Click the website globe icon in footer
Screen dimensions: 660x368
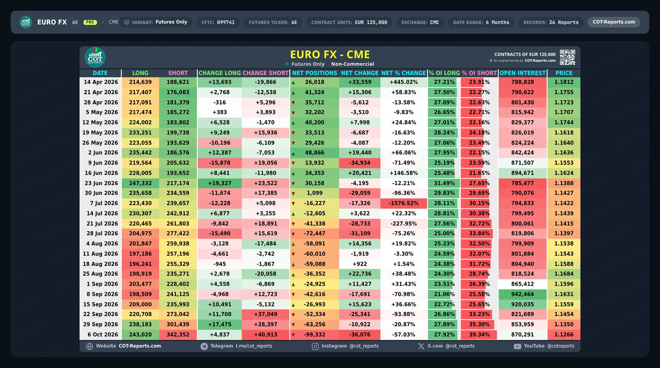pyautogui.click(x=89, y=346)
